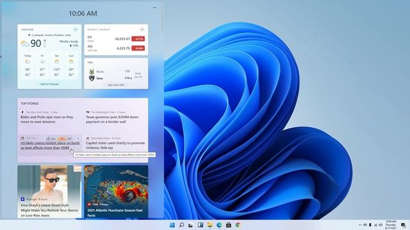Show hidden system tray icons chevron

tap(360, 225)
